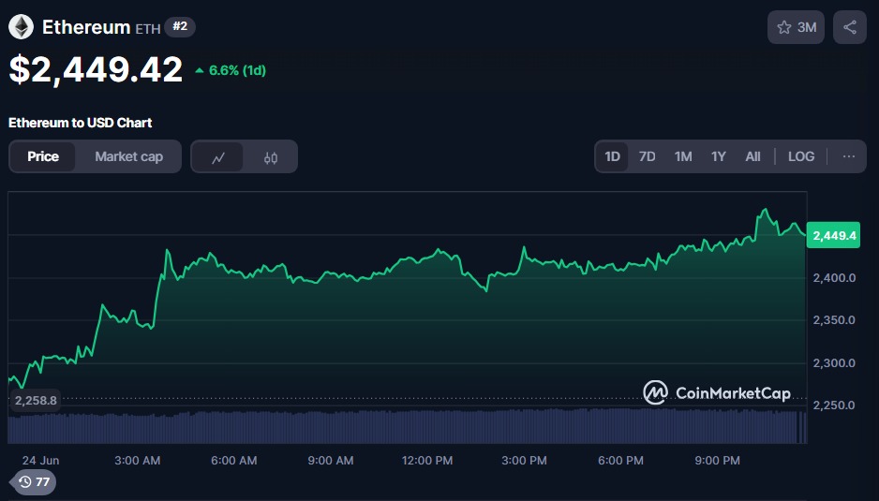879x501 pixels.
Task: Click the 2,300.0 price axis label
Action: [x=834, y=363]
